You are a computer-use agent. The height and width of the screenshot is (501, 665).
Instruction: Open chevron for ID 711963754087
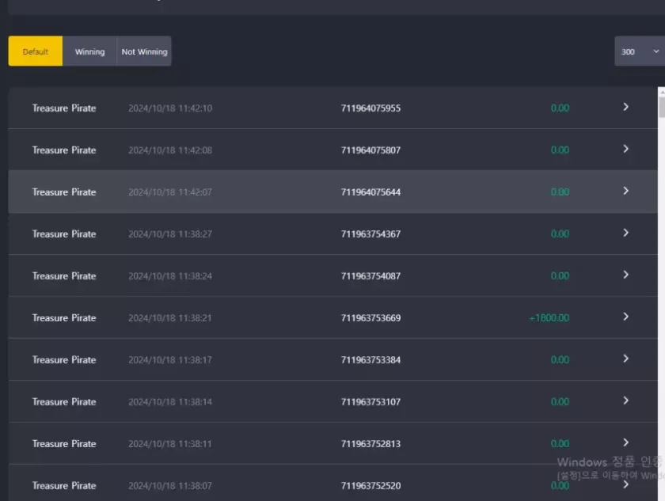(x=625, y=275)
